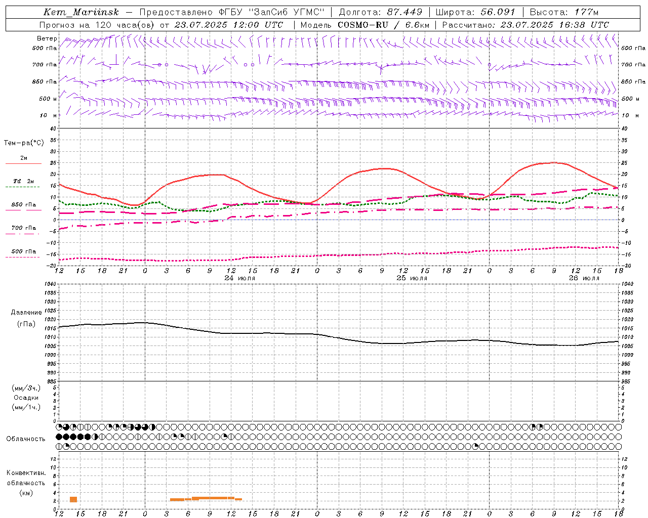Viewport: 648px width, 518px height.
Task: Click the Конвективн. label
Action: tap(26, 473)
